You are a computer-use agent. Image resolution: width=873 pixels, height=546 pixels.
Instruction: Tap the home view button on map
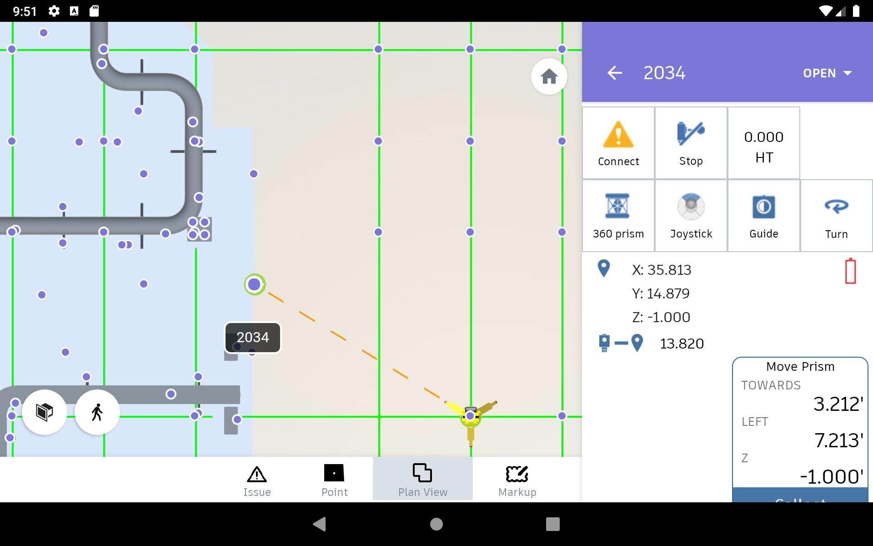coord(549,76)
